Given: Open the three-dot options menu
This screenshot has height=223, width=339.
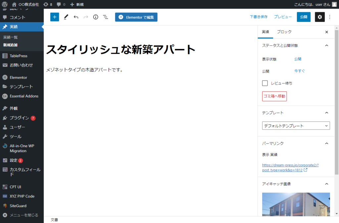Looking at the screenshot, I should tap(330, 17).
